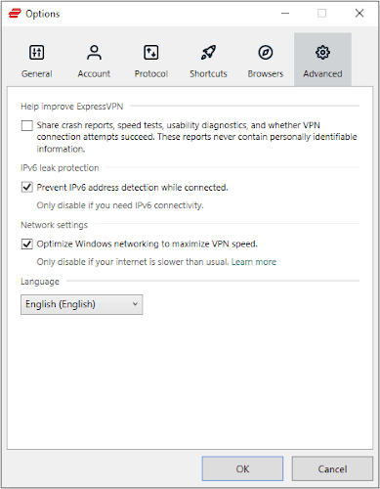Open the Browsers tab compass icon
This screenshot has height=489, width=380.
266,53
